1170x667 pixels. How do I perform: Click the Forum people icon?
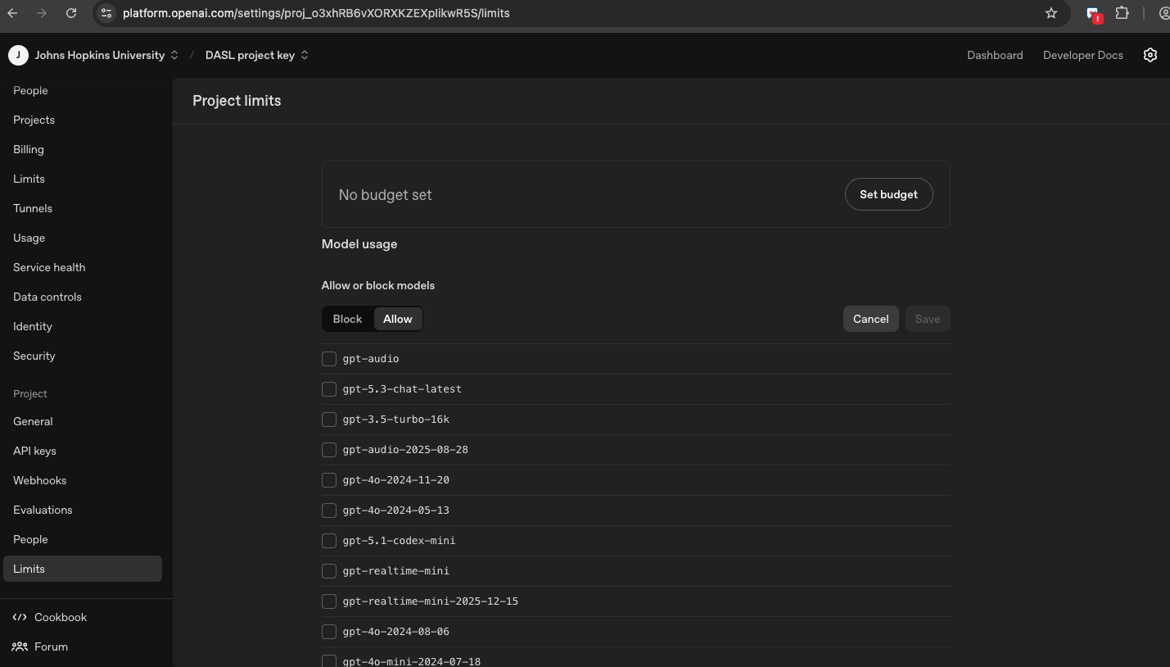(20, 647)
